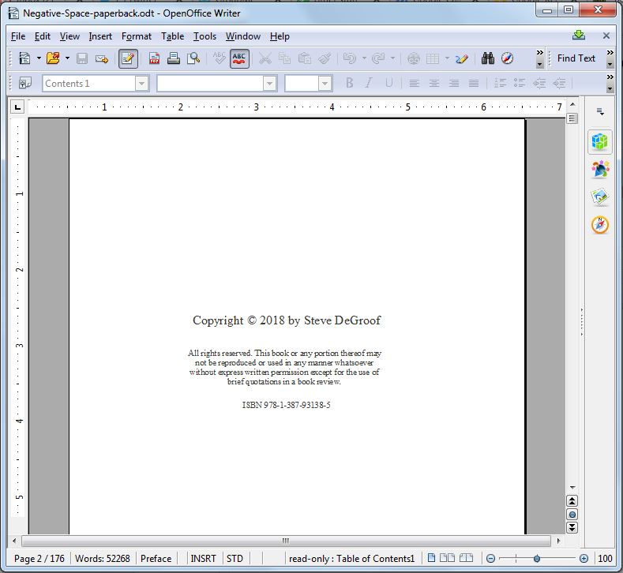Click the Save disk icon
This screenshot has width=623, height=573.
point(82,58)
